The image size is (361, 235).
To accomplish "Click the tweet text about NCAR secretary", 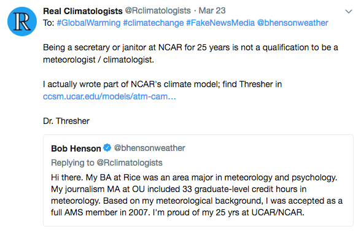I will pyautogui.click(x=190, y=53).
